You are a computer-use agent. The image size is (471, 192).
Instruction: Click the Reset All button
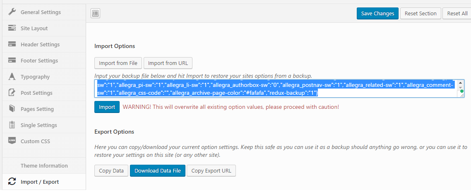pos(457,13)
